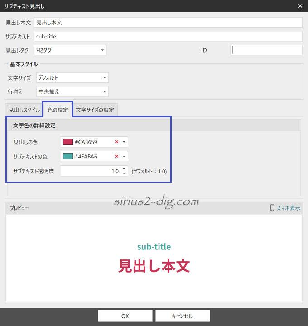Click the teal #4EABA6 color swatch
308x326 pixels.
[x=68, y=157]
